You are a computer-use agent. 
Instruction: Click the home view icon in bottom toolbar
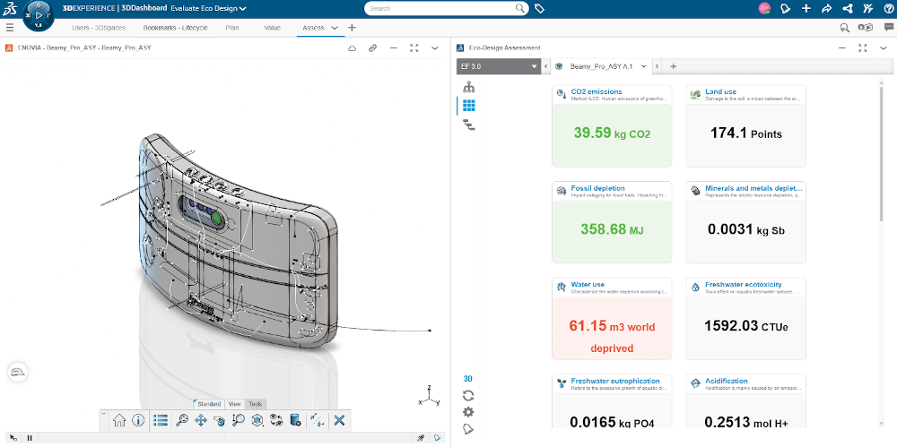tap(119, 420)
